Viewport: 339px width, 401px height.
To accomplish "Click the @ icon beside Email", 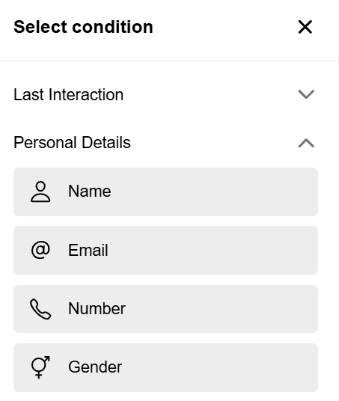I will point(40,250).
